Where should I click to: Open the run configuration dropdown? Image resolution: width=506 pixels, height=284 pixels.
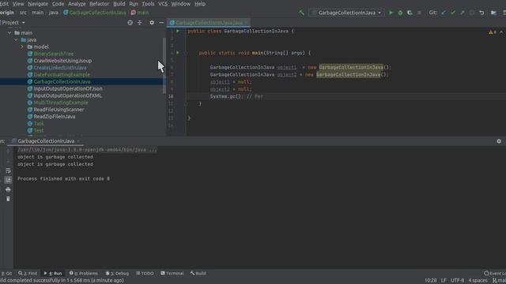(x=347, y=13)
